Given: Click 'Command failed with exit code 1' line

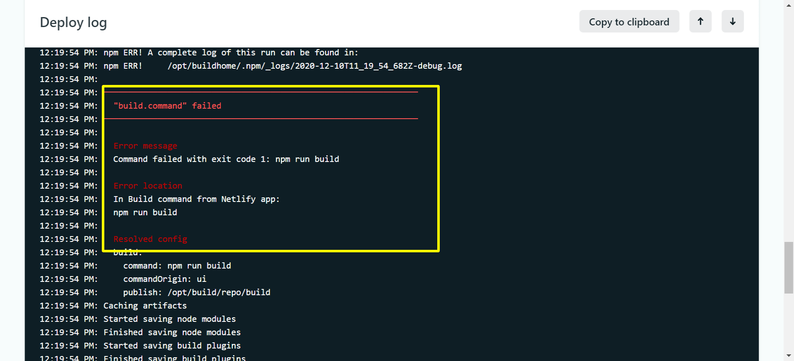Looking at the screenshot, I should (x=226, y=159).
